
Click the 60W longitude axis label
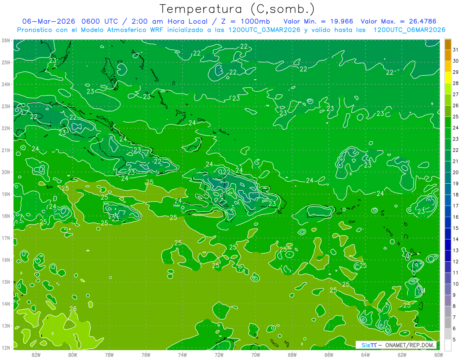click(438, 354)
